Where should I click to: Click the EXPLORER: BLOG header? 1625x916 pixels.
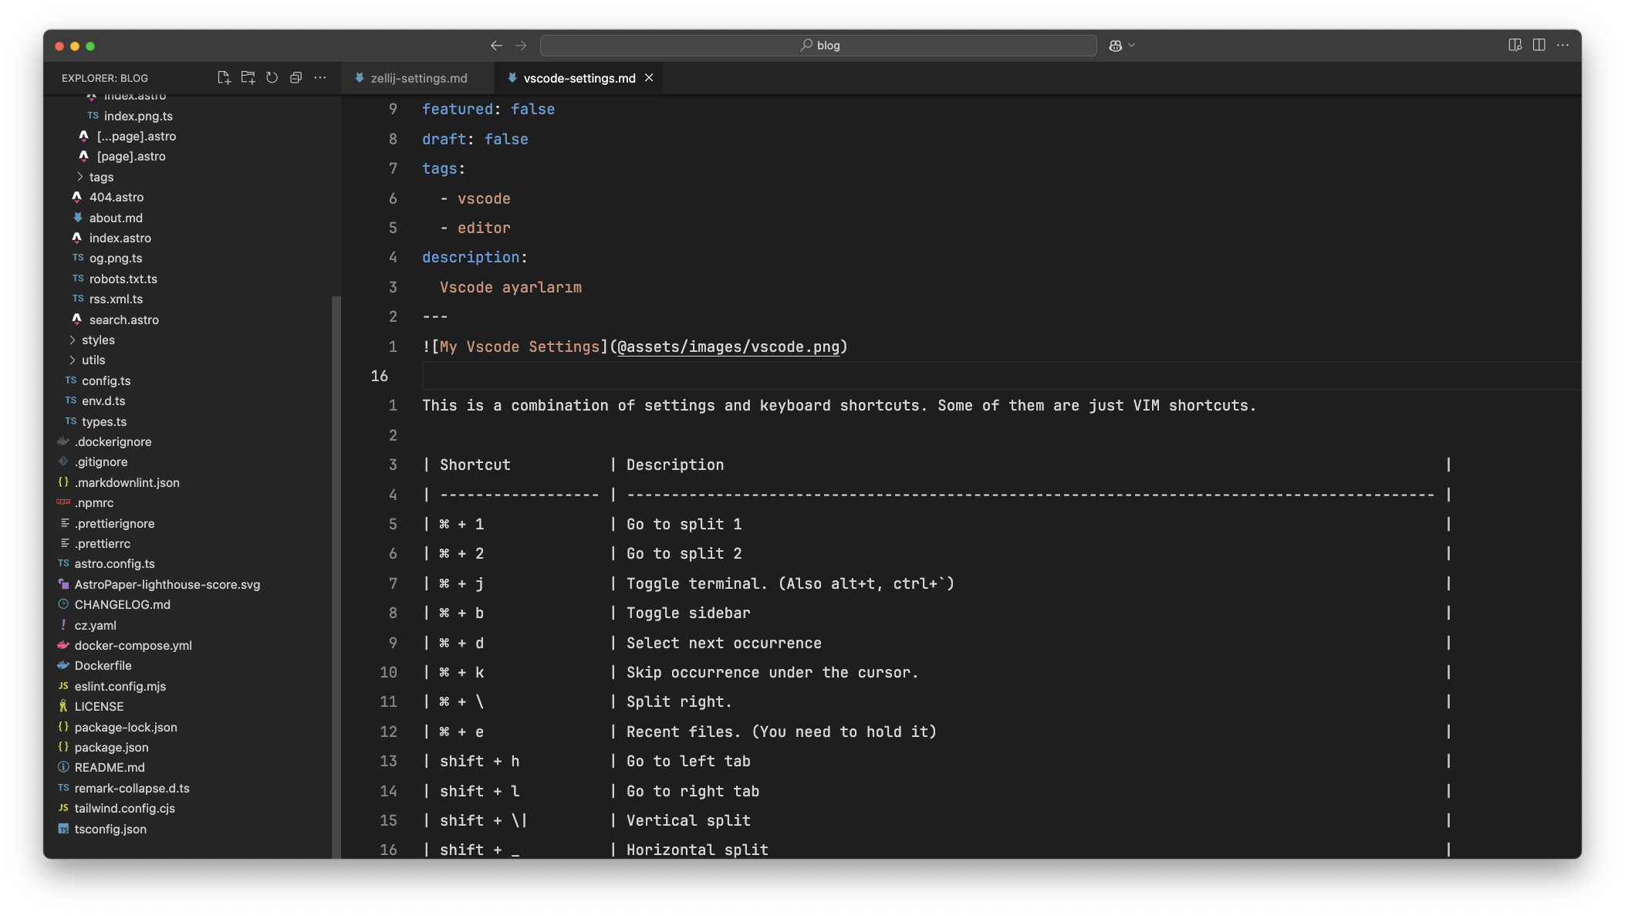click(105, 78)
